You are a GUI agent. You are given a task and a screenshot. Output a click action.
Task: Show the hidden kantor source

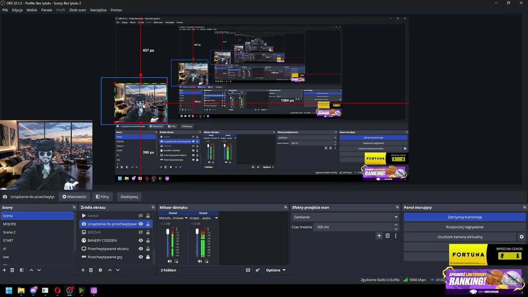[141, 216]
